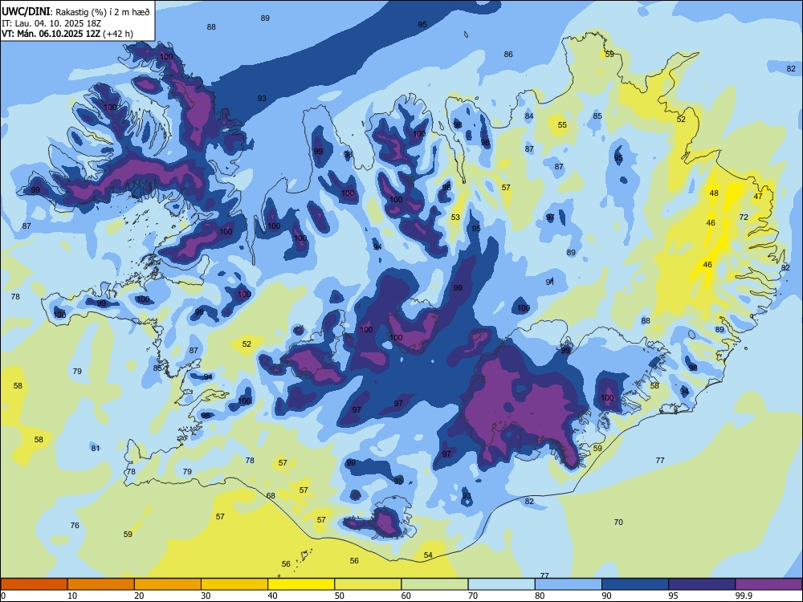The height and width of the screenshot is (602, 803).
Task: Click the legend tick label '50'
Action: [340, 596]
